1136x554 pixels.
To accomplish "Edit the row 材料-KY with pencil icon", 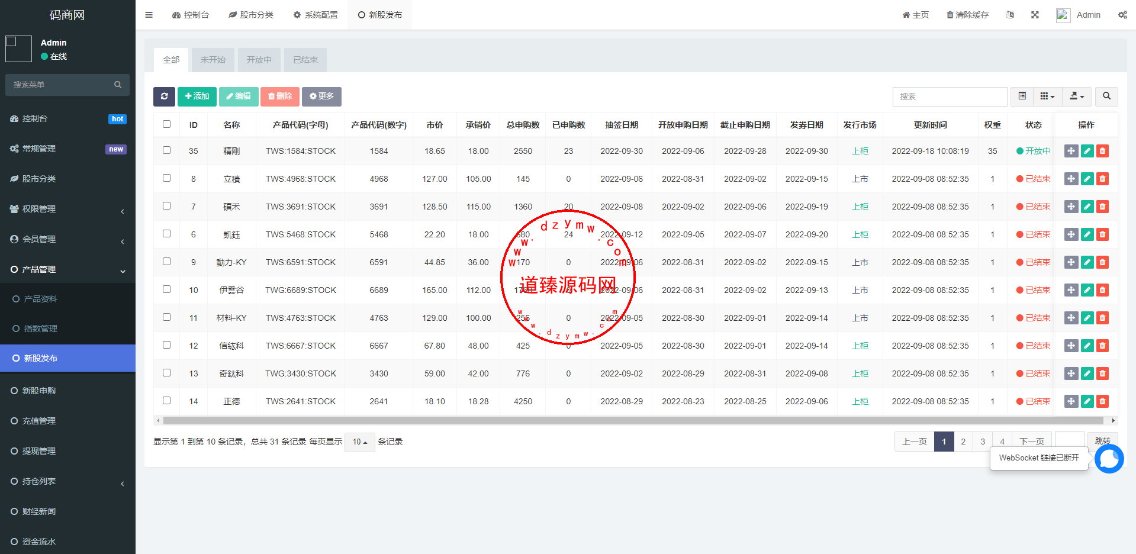I will click(x=1087, y=318).
